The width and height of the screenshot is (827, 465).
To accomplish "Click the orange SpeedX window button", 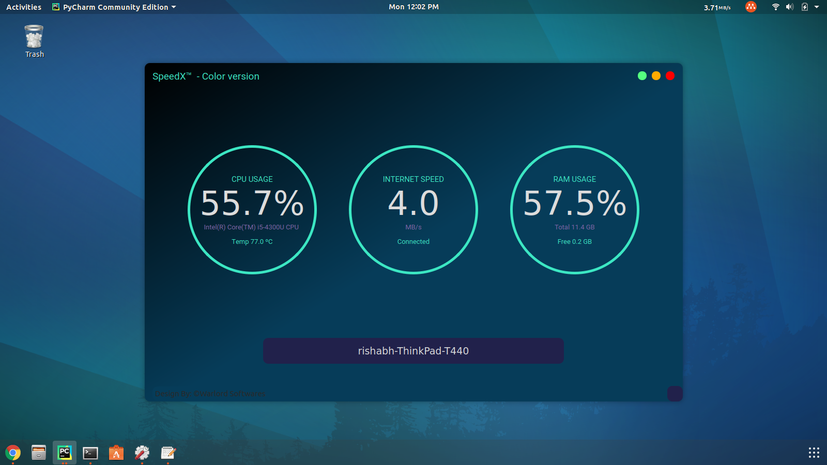I will [x=656, y=76].
